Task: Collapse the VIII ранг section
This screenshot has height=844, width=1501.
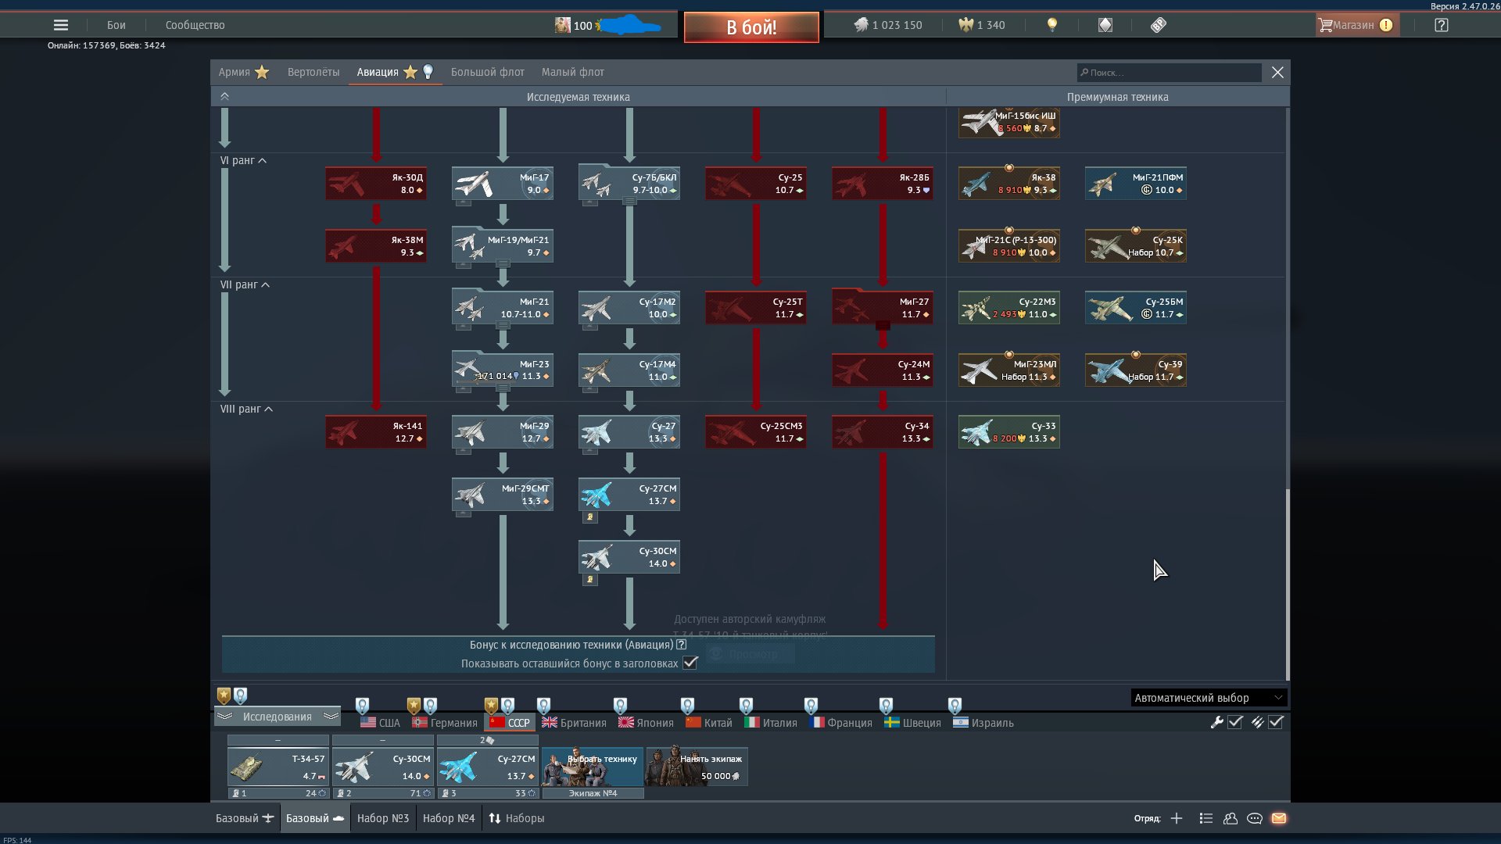Action: (x=247, y=409)
